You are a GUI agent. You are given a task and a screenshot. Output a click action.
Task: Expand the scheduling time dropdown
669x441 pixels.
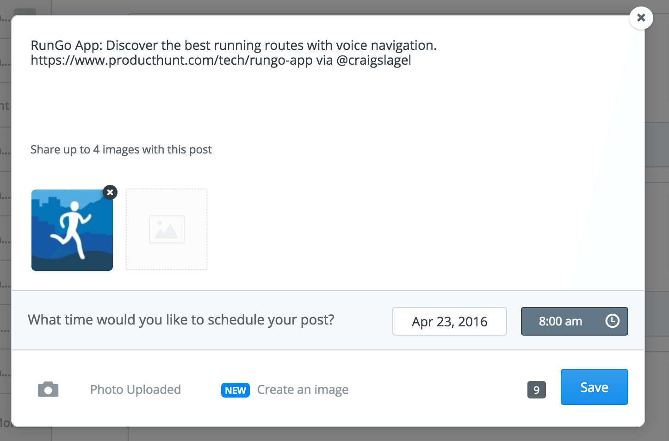[x=574, y=321]
